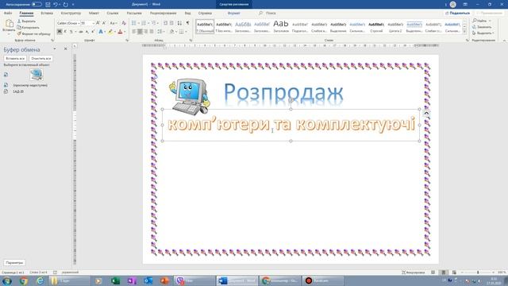Cut selection with Вырезать
Viewport: 508px width, 286px height.
point(26,21)
